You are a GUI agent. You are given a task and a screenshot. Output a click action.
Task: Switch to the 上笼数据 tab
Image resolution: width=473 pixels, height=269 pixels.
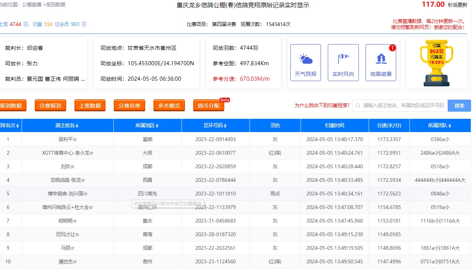(90, 106)
